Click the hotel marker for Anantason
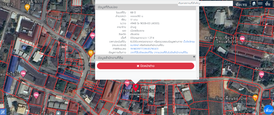Image resolution: width=274 pixels, height=115 pixels. point(262,74)
